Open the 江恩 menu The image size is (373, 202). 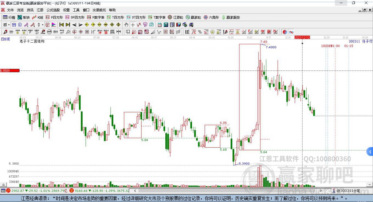click(x=40, y=10)
